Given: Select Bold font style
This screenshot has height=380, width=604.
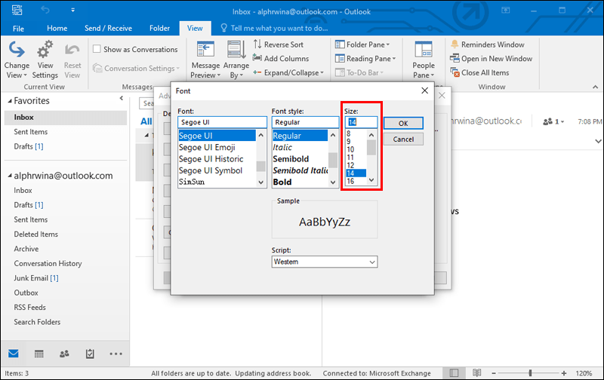Looking at the screenshot, I should [300, 182].
